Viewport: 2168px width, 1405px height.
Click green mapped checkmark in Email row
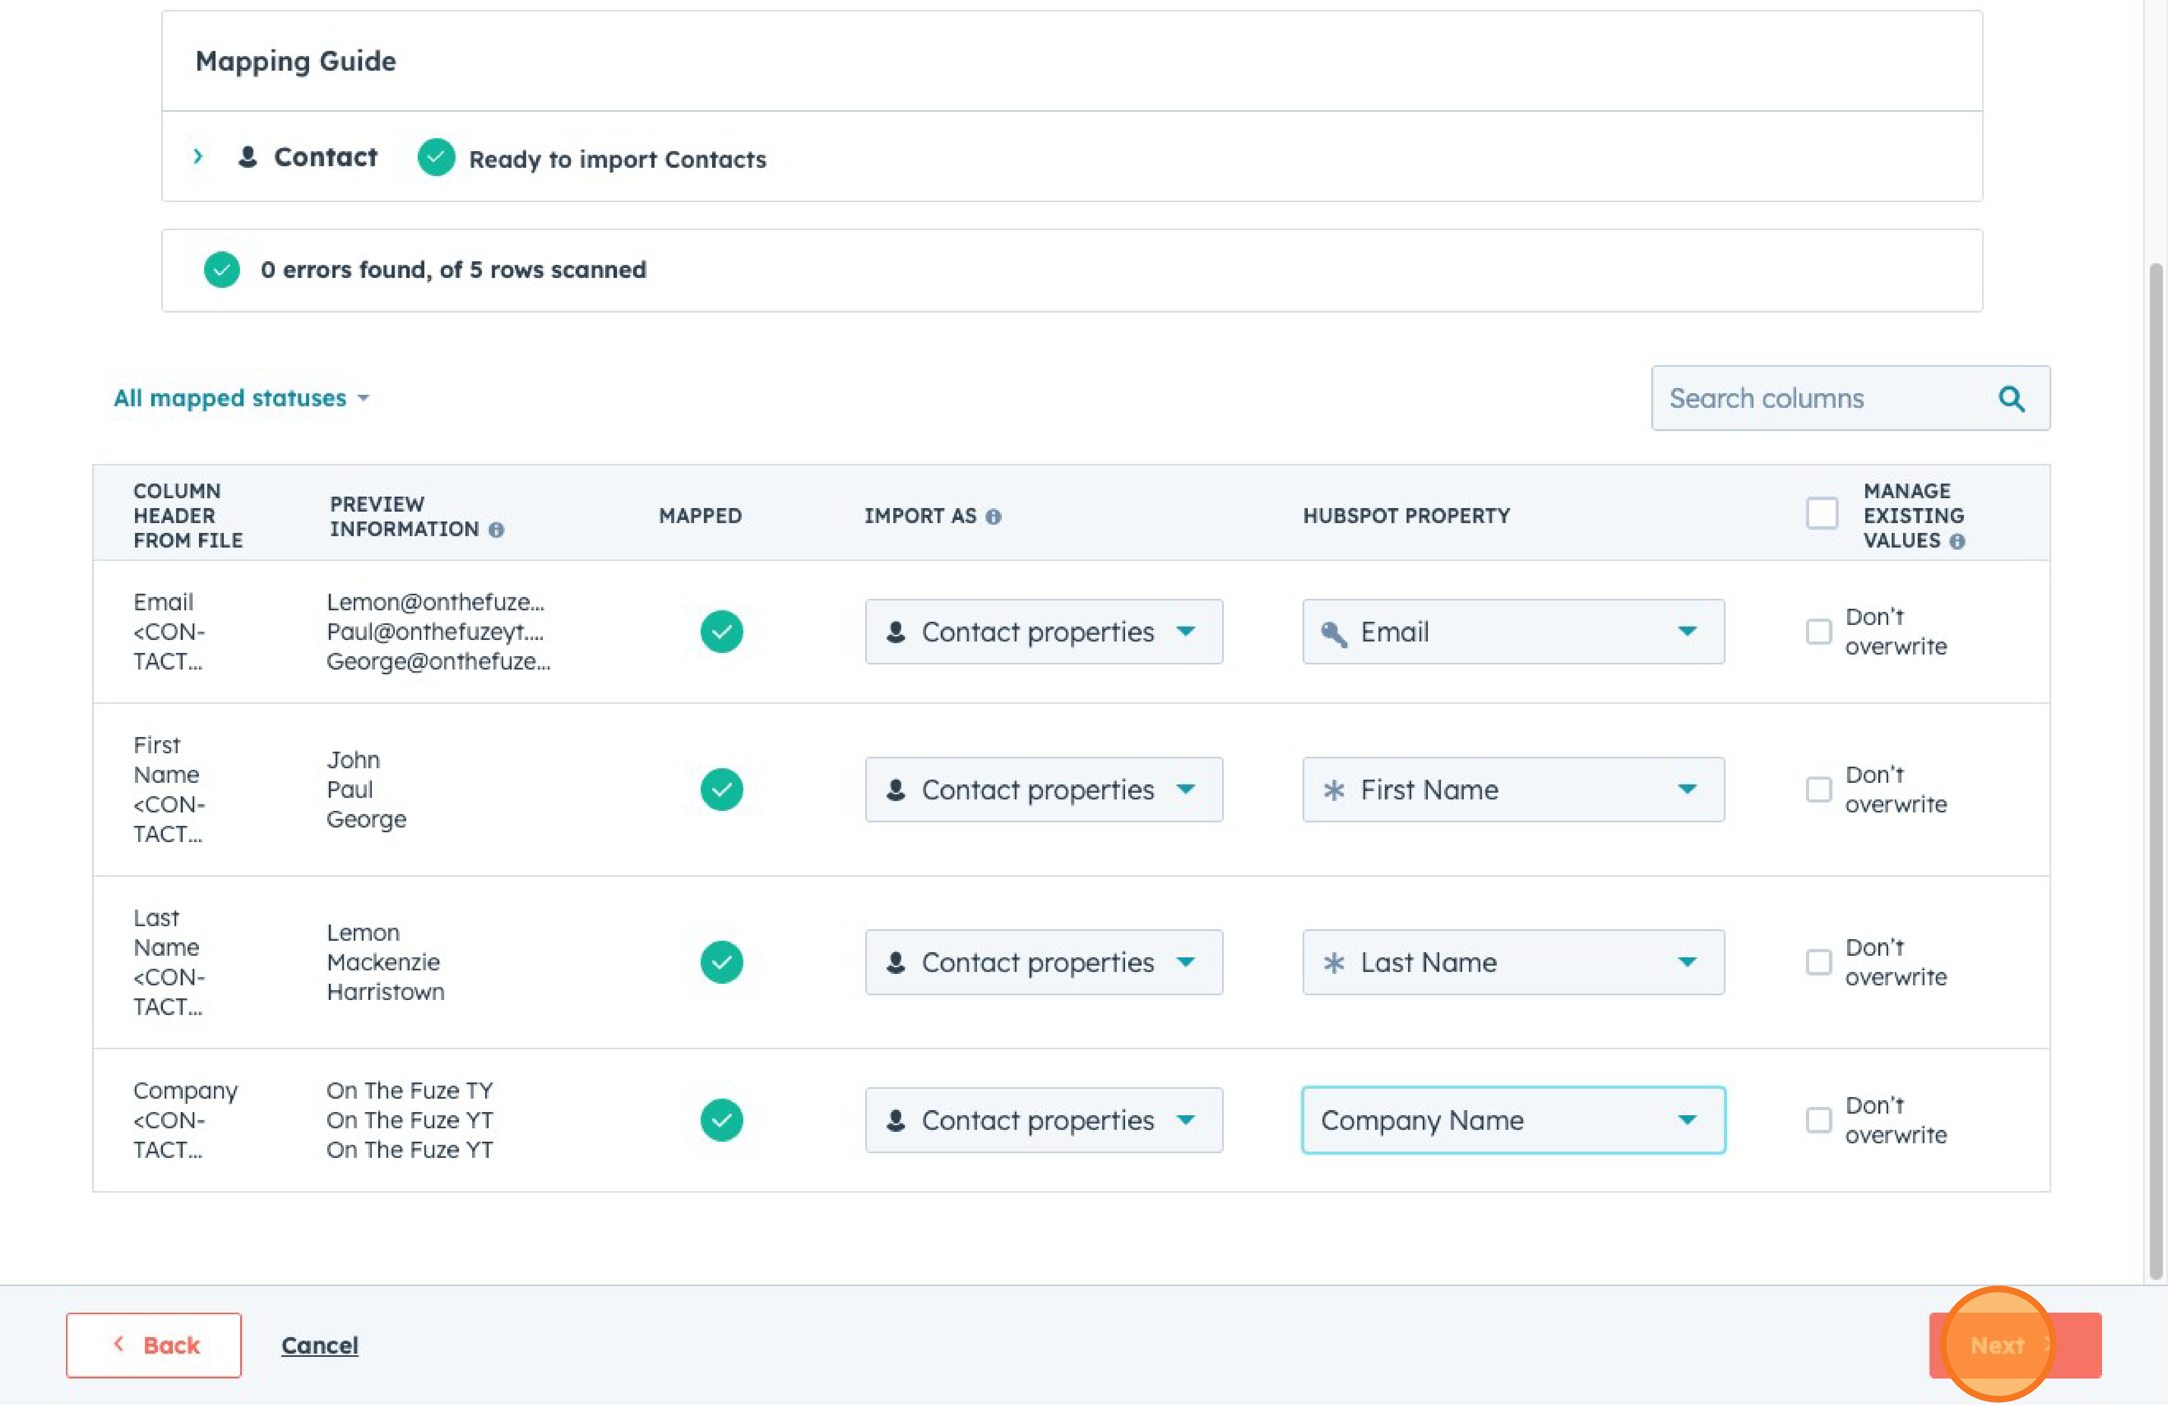click(722, 631)
